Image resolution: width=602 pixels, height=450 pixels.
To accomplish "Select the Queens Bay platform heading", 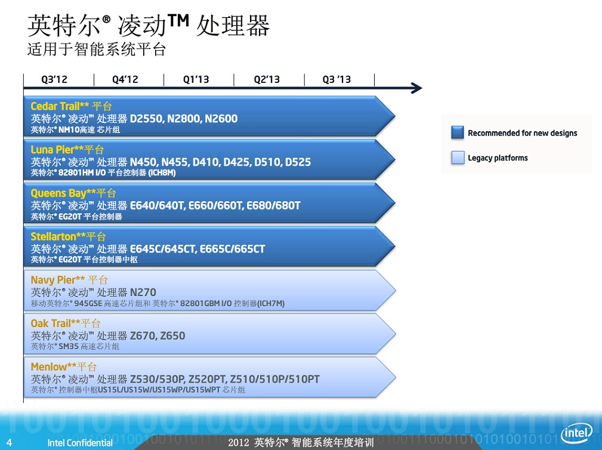I will click(x=73, y=193).
